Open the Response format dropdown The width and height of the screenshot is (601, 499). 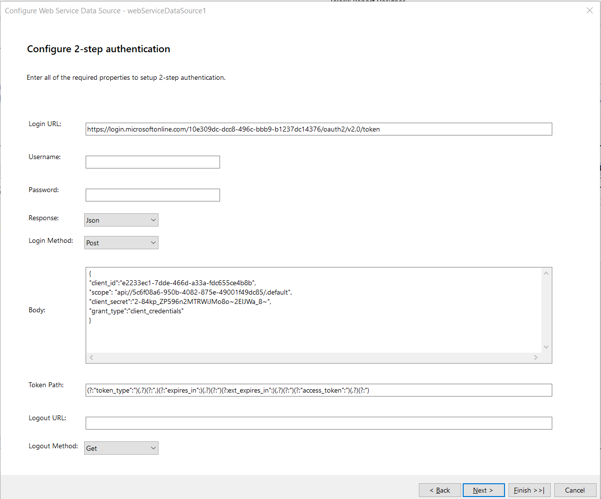pyautogui.click(x=121, y=220)
